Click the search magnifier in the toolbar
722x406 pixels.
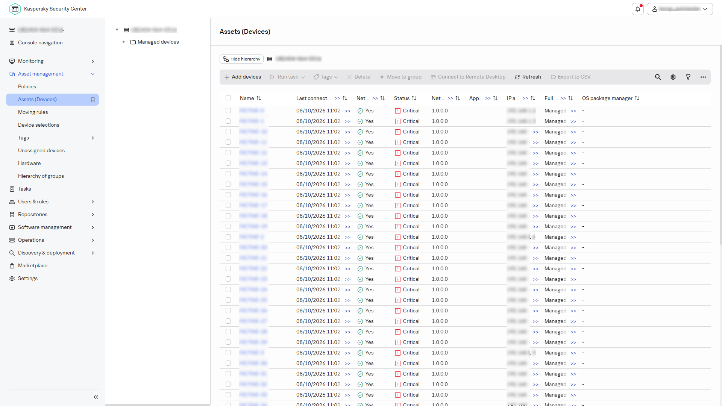(x=658, y=77)
